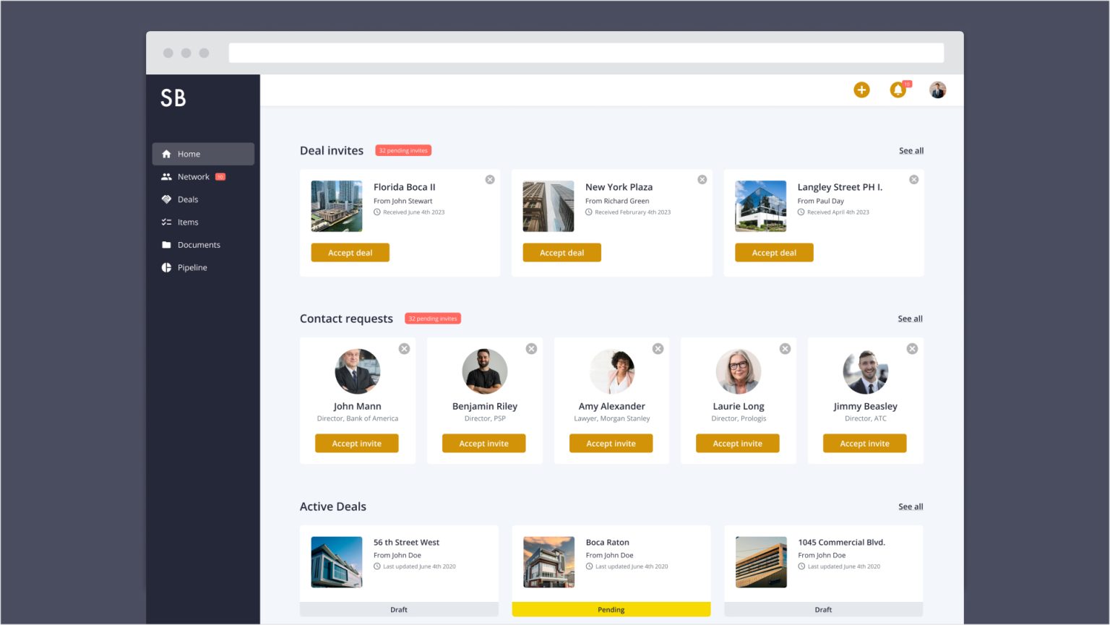Screen dimensions: 1110x625
Task: See all Active Deals
Action: coord(911,507)
